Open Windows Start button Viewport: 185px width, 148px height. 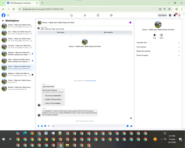3,139
